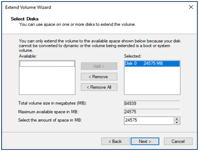Click the 'Selected:' list label

[x=133, y=56]
